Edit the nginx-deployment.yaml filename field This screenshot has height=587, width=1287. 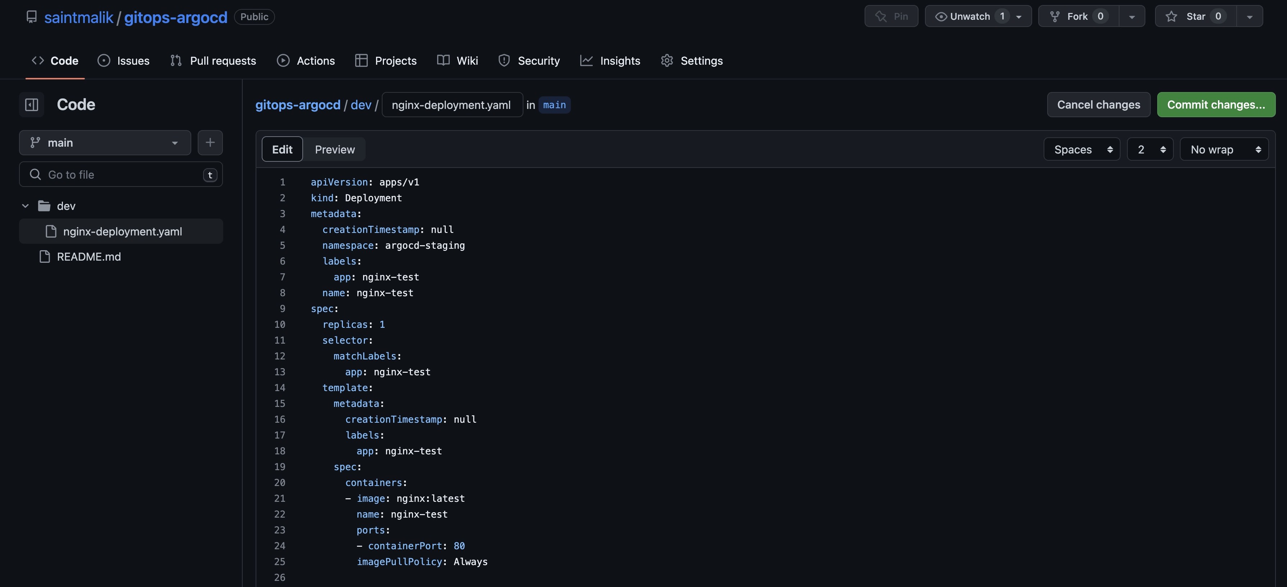click(452, 105)
